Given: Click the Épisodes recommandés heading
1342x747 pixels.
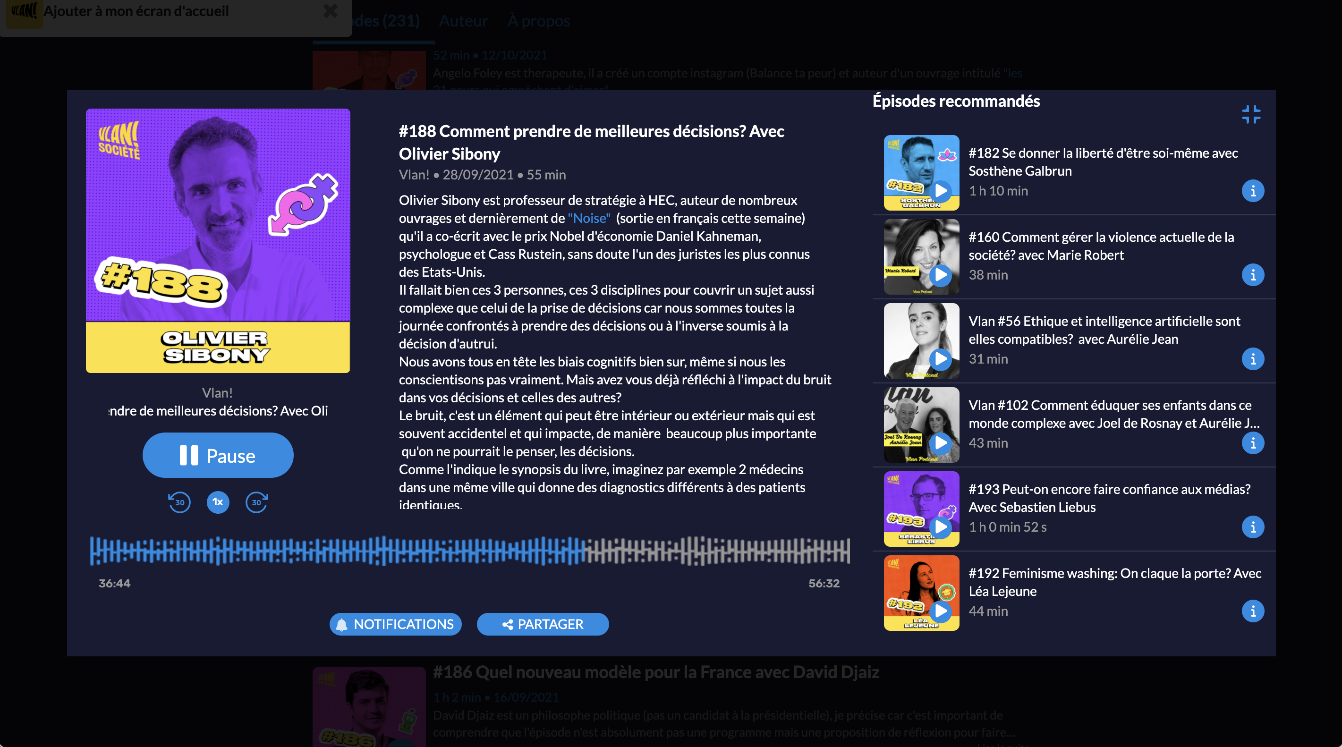Looking at the screenshot, I should pyautogui.click(x=956, y=101).
